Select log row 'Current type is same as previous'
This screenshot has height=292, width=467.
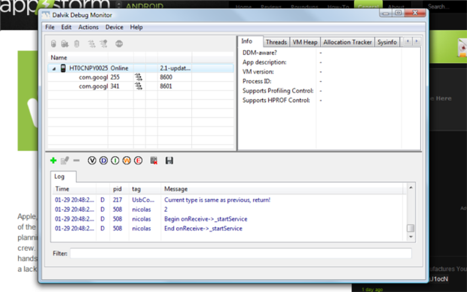(x=229, y=200)
